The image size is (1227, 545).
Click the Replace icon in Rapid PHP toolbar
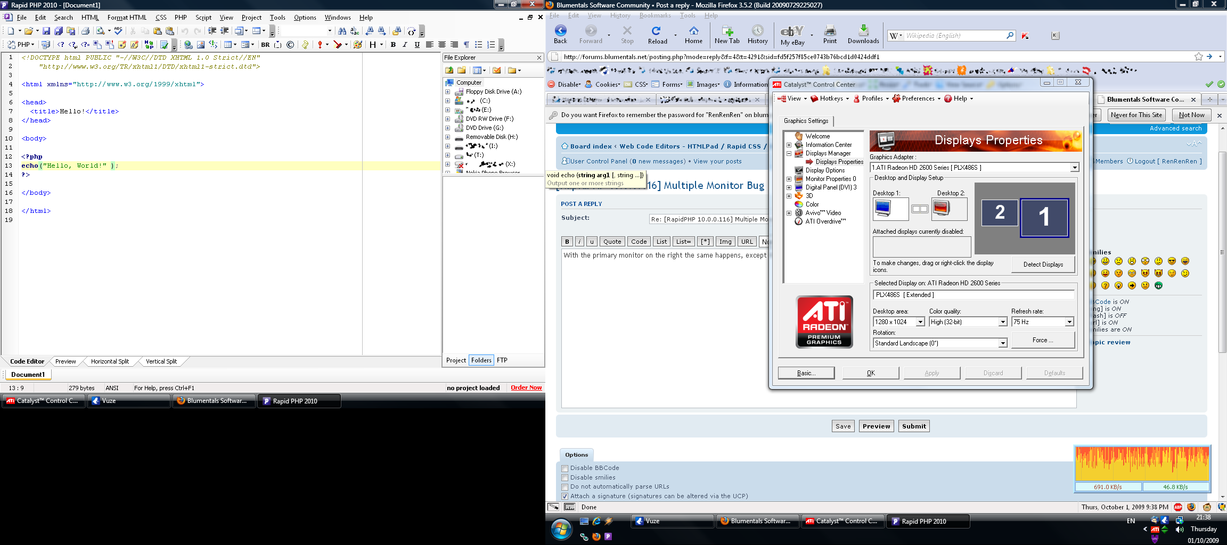[x=355, y=31]
